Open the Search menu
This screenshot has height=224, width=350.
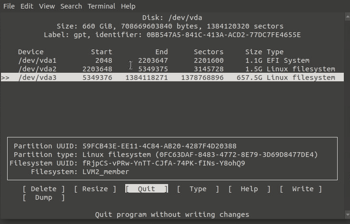(71, 6)
